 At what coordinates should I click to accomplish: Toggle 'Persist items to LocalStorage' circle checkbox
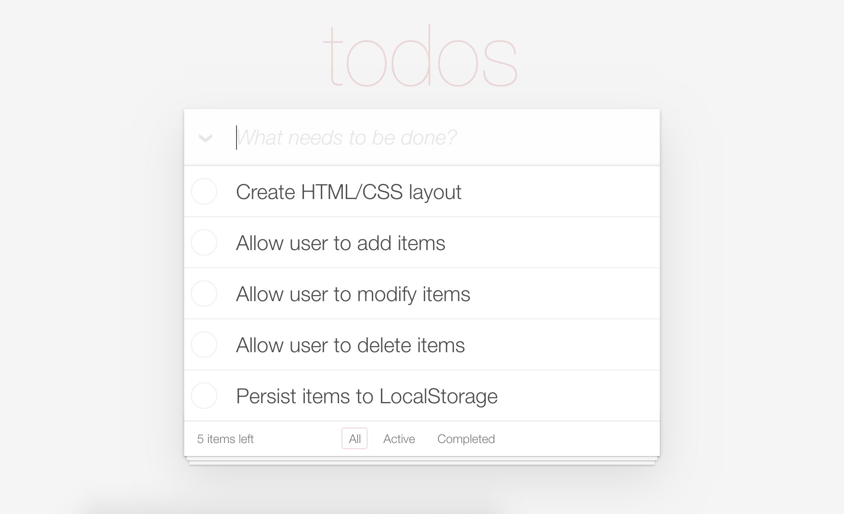pos(204,396)
